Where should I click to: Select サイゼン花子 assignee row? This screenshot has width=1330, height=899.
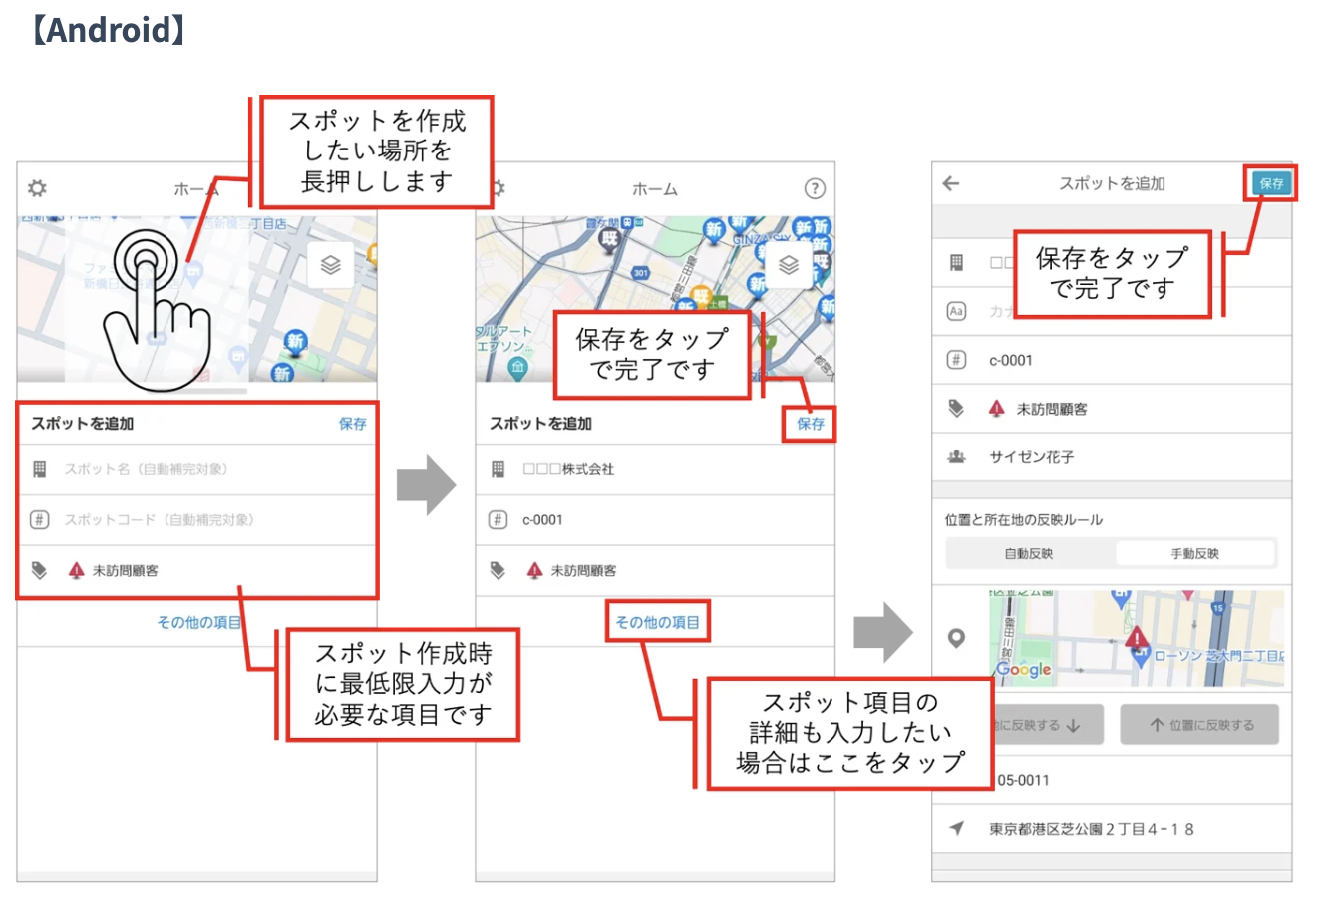pos(1112,456)
